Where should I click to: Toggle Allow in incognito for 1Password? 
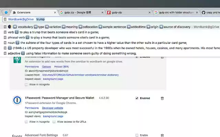(26, 122)
